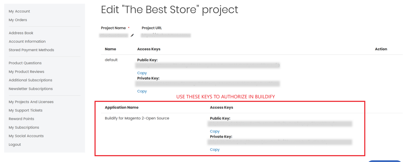Go to Additional Subscriptions

point(30,80)
